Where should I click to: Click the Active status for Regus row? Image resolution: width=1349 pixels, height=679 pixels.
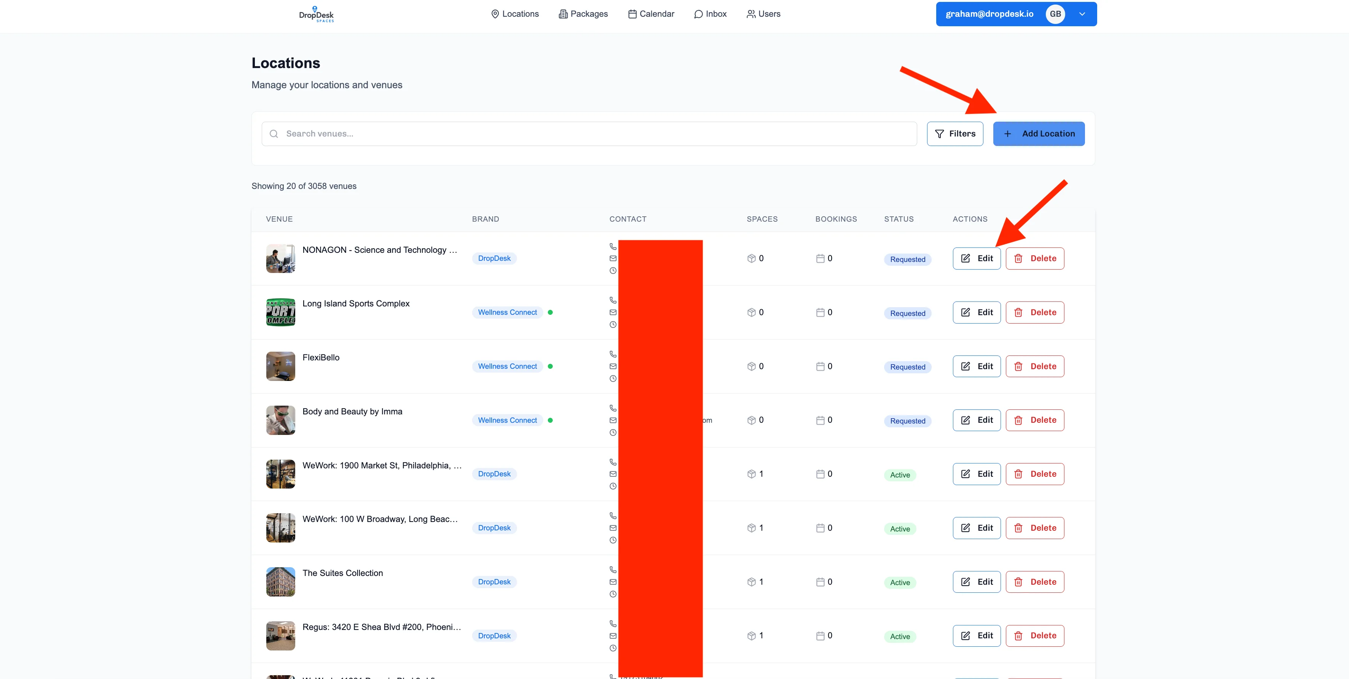pyautogui.click(x=900, y=636)
